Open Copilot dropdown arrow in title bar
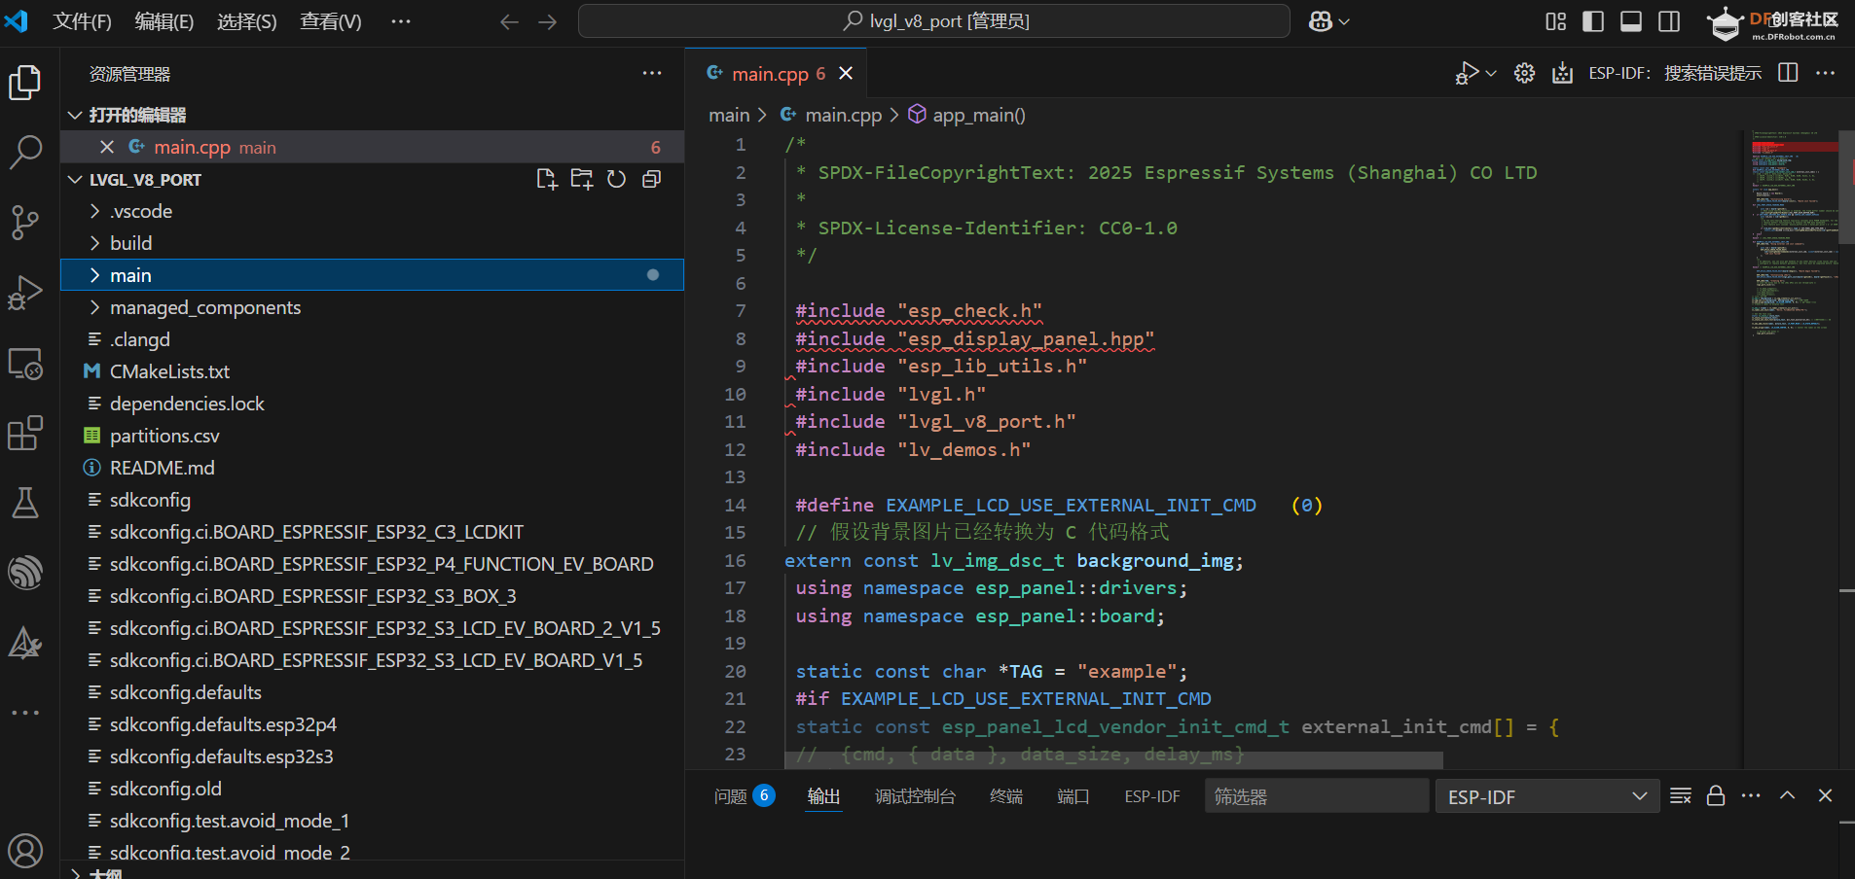 1345,21
